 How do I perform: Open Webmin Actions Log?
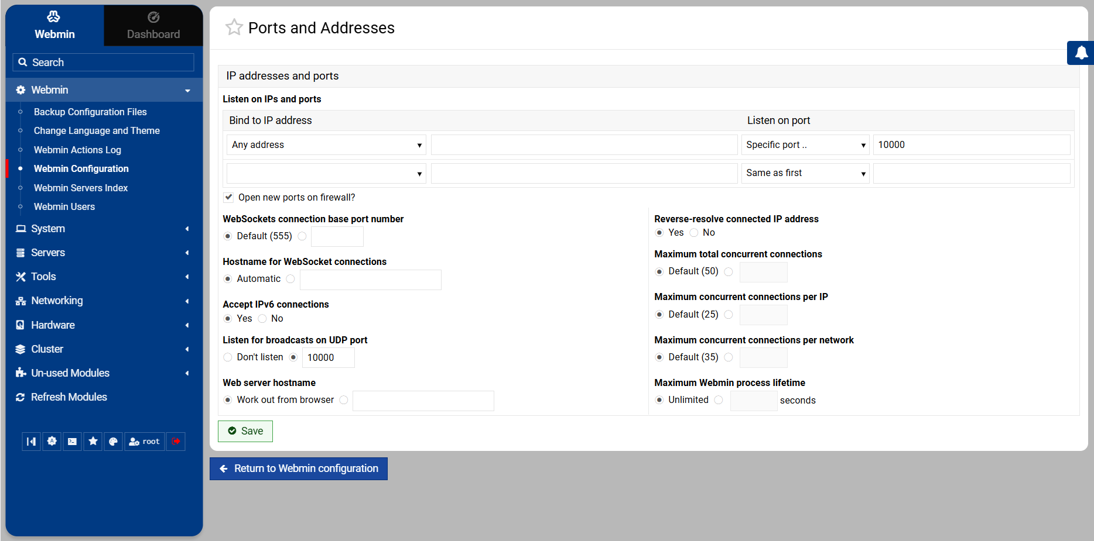pyautogui.click(x=77, y=150)
